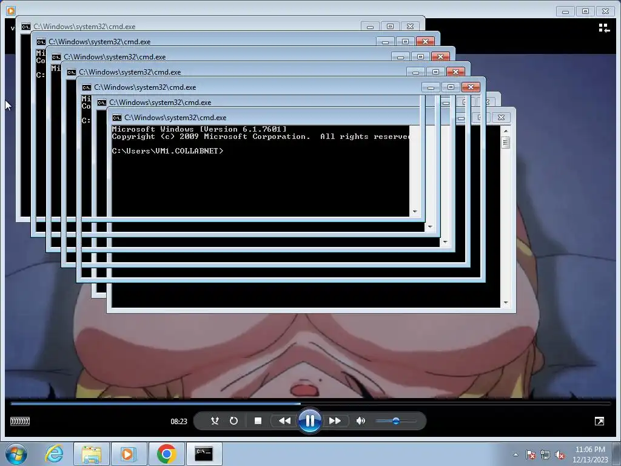This screenshot has height=466, width=621.
Task: Click Windows Media Player title bar icon
Action: (x=11, y=11)
